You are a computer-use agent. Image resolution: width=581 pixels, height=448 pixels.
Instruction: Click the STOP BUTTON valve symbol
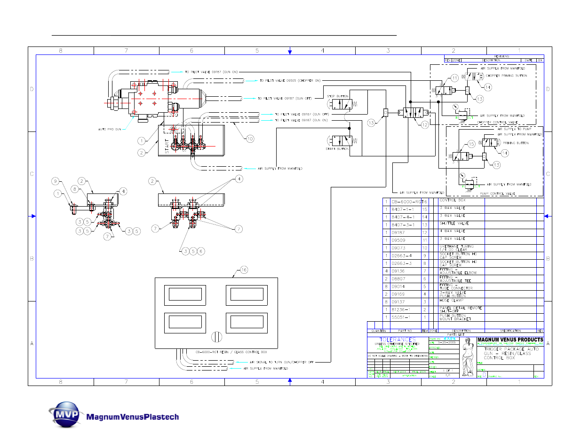click(342, 105)
